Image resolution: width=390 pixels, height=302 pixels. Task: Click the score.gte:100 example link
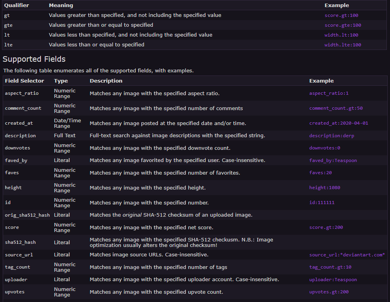[x=342, y=25]
